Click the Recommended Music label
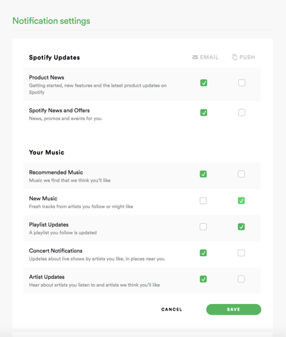The height and width of the screenshot is (337, 286). (x=56, y=172)
